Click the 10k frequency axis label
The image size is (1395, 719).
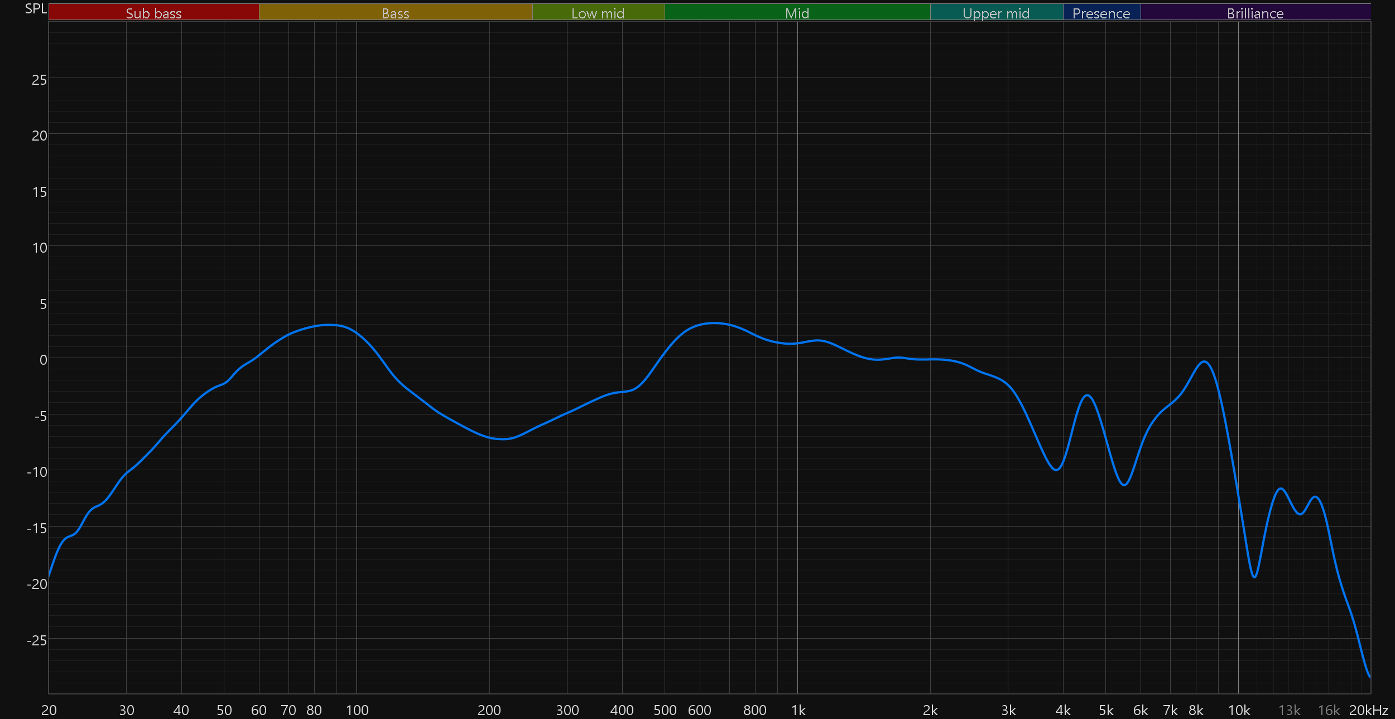coord(1239,710)
